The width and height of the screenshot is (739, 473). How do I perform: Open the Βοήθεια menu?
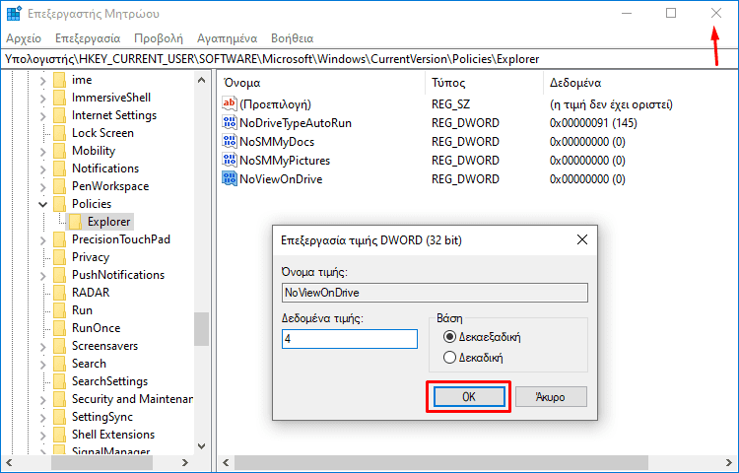point(293,38)
